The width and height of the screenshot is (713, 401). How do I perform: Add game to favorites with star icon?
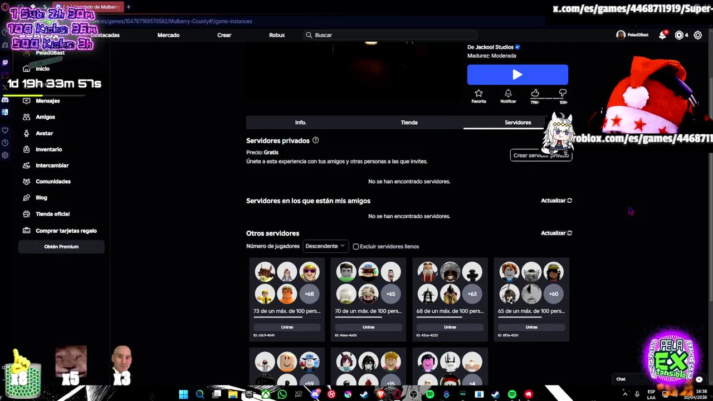click(x=478, y=93)
